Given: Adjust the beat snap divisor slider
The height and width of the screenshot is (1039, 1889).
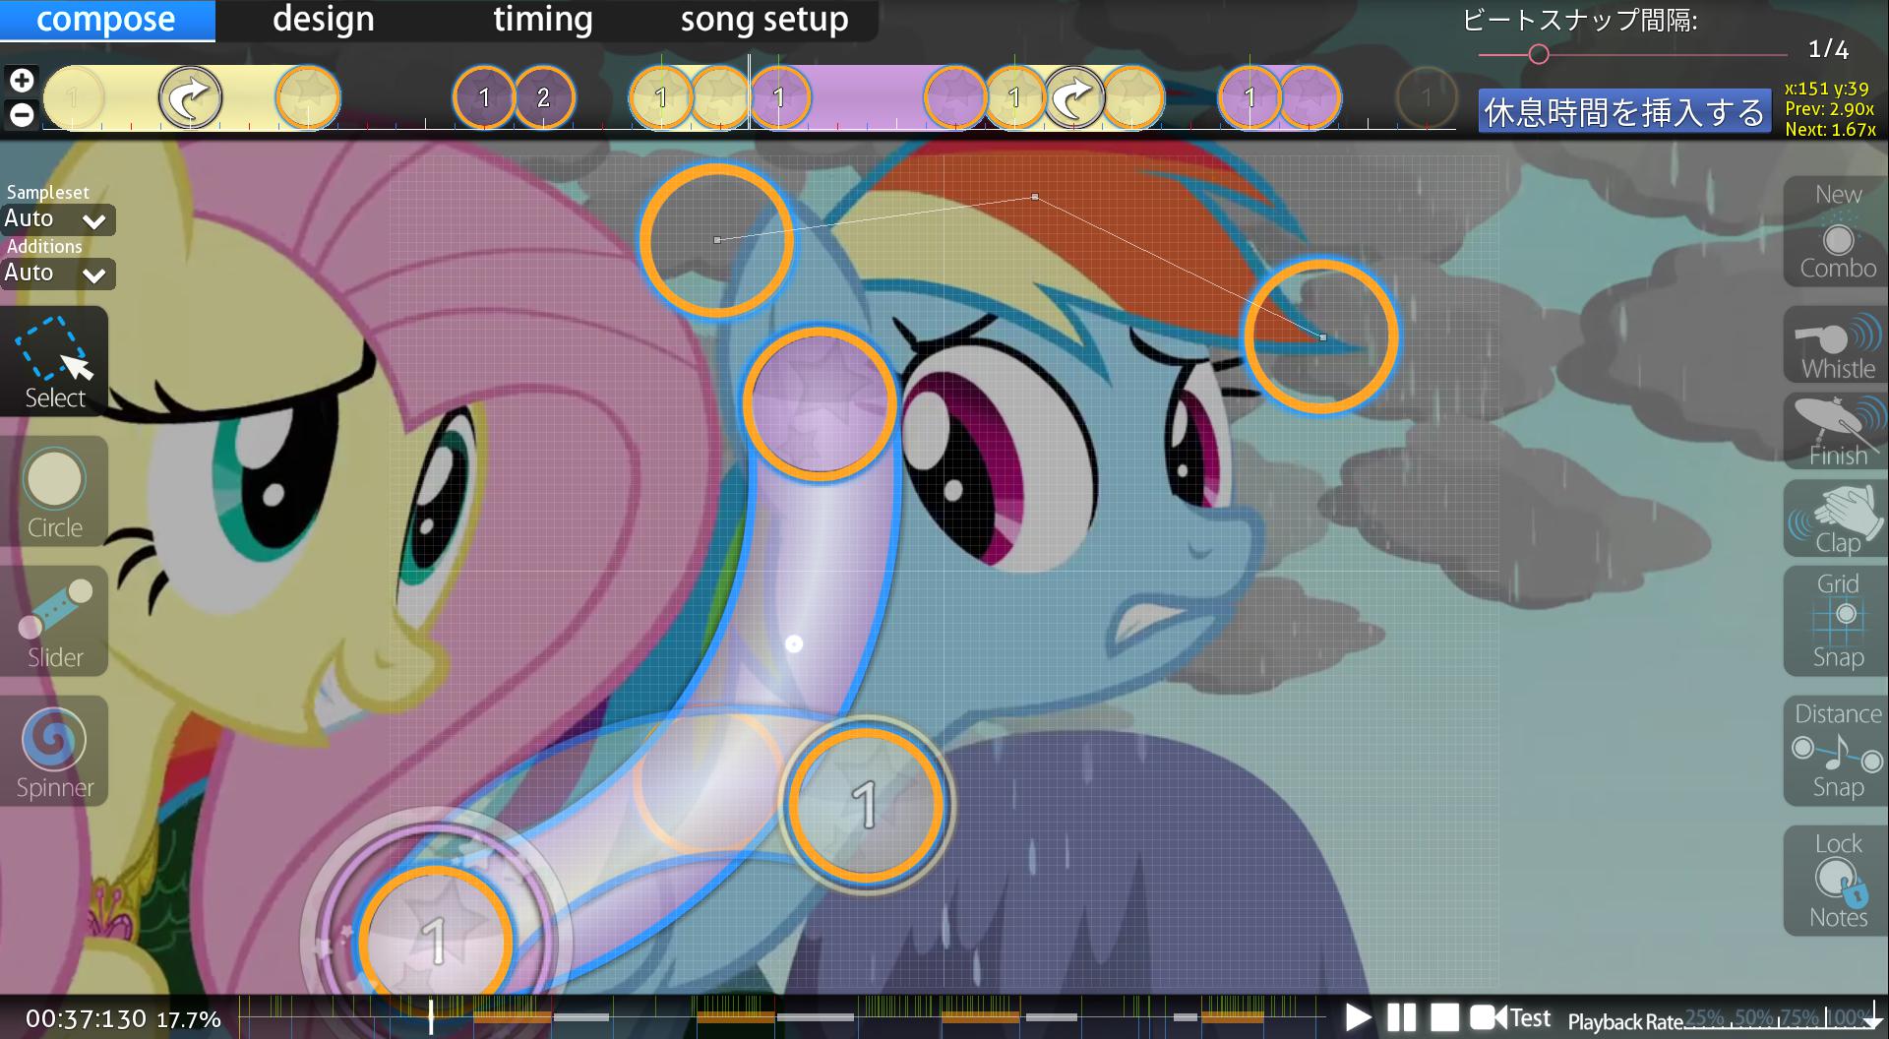Looking at the screenshot, I should click(x=1539, y=54).
